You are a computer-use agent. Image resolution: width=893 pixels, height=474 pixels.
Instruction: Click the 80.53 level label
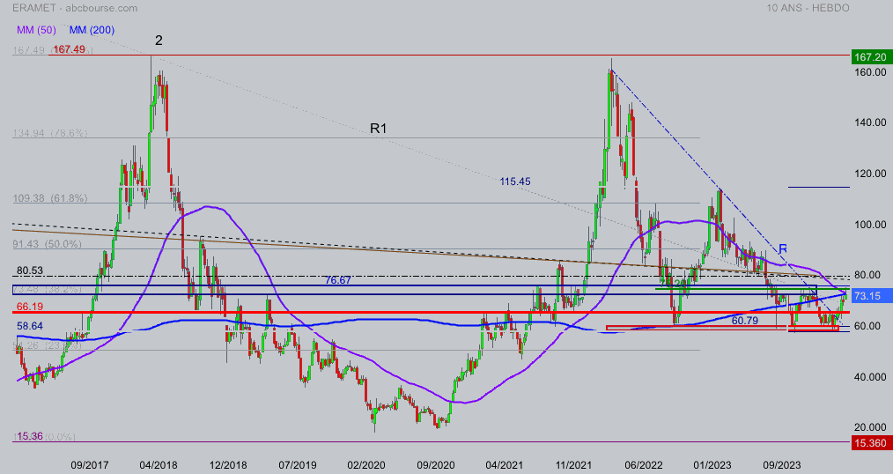point(30,270)
